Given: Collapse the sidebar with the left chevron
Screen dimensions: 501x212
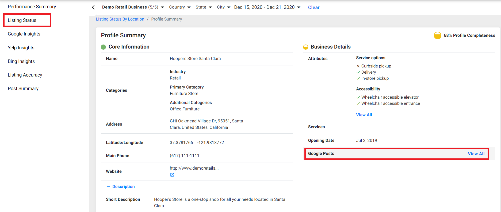Looking at the screenshot, I should click(93, 7).
